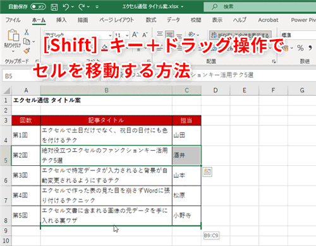Open the font size dropdown
This screenshot has height=246, width=316.
[127, 35]
